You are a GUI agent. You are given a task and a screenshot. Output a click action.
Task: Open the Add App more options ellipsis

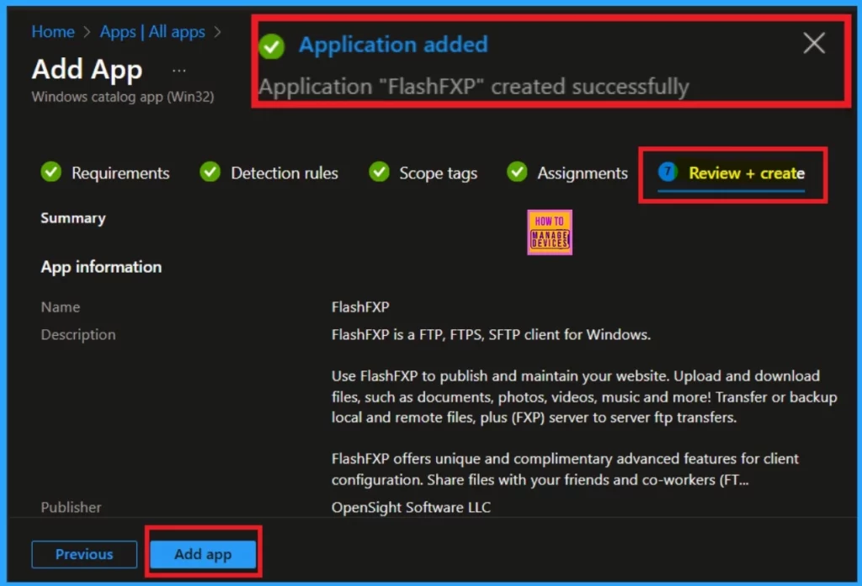[x=178, y=71]
